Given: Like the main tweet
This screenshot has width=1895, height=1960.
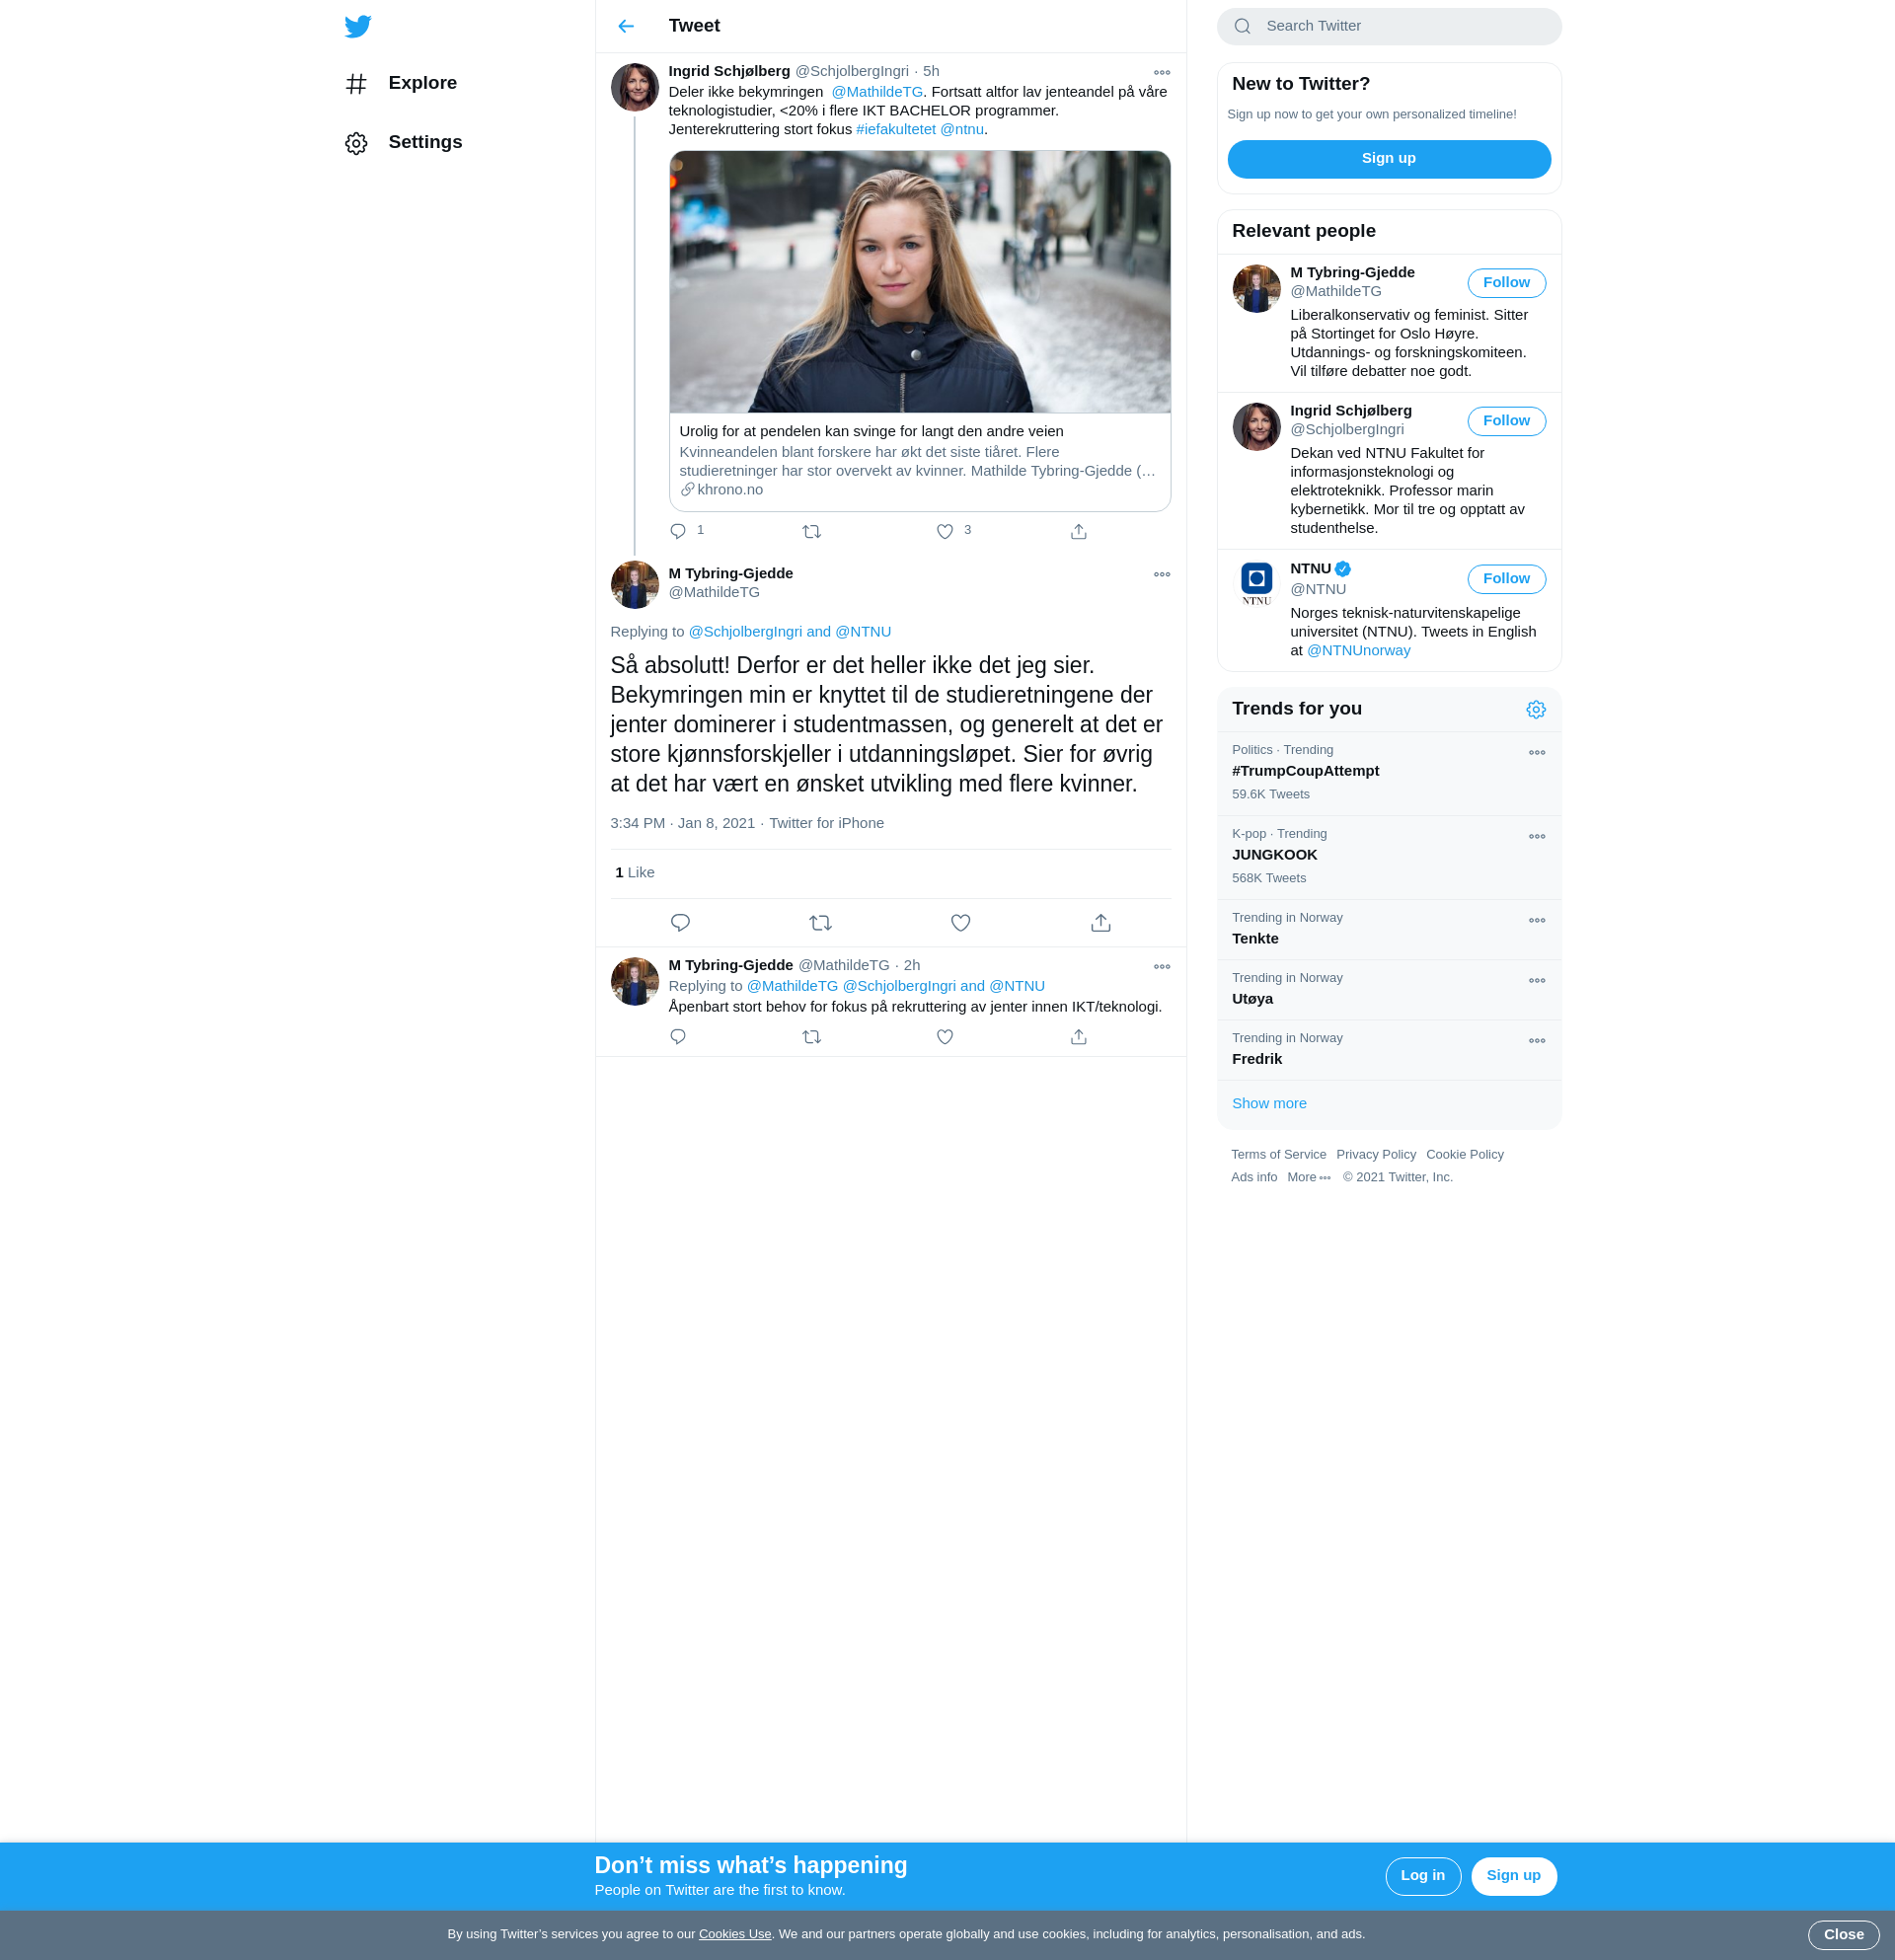Looking at the screenshot, I should tap(960, 922).
